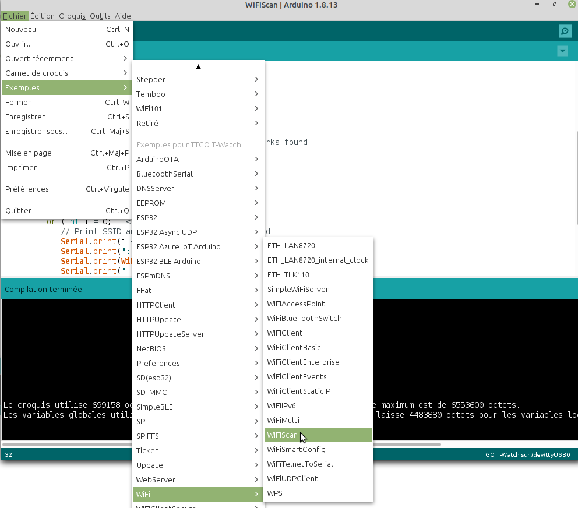Load the WPS example
578x508 pixels.
(x=319, y=493)
